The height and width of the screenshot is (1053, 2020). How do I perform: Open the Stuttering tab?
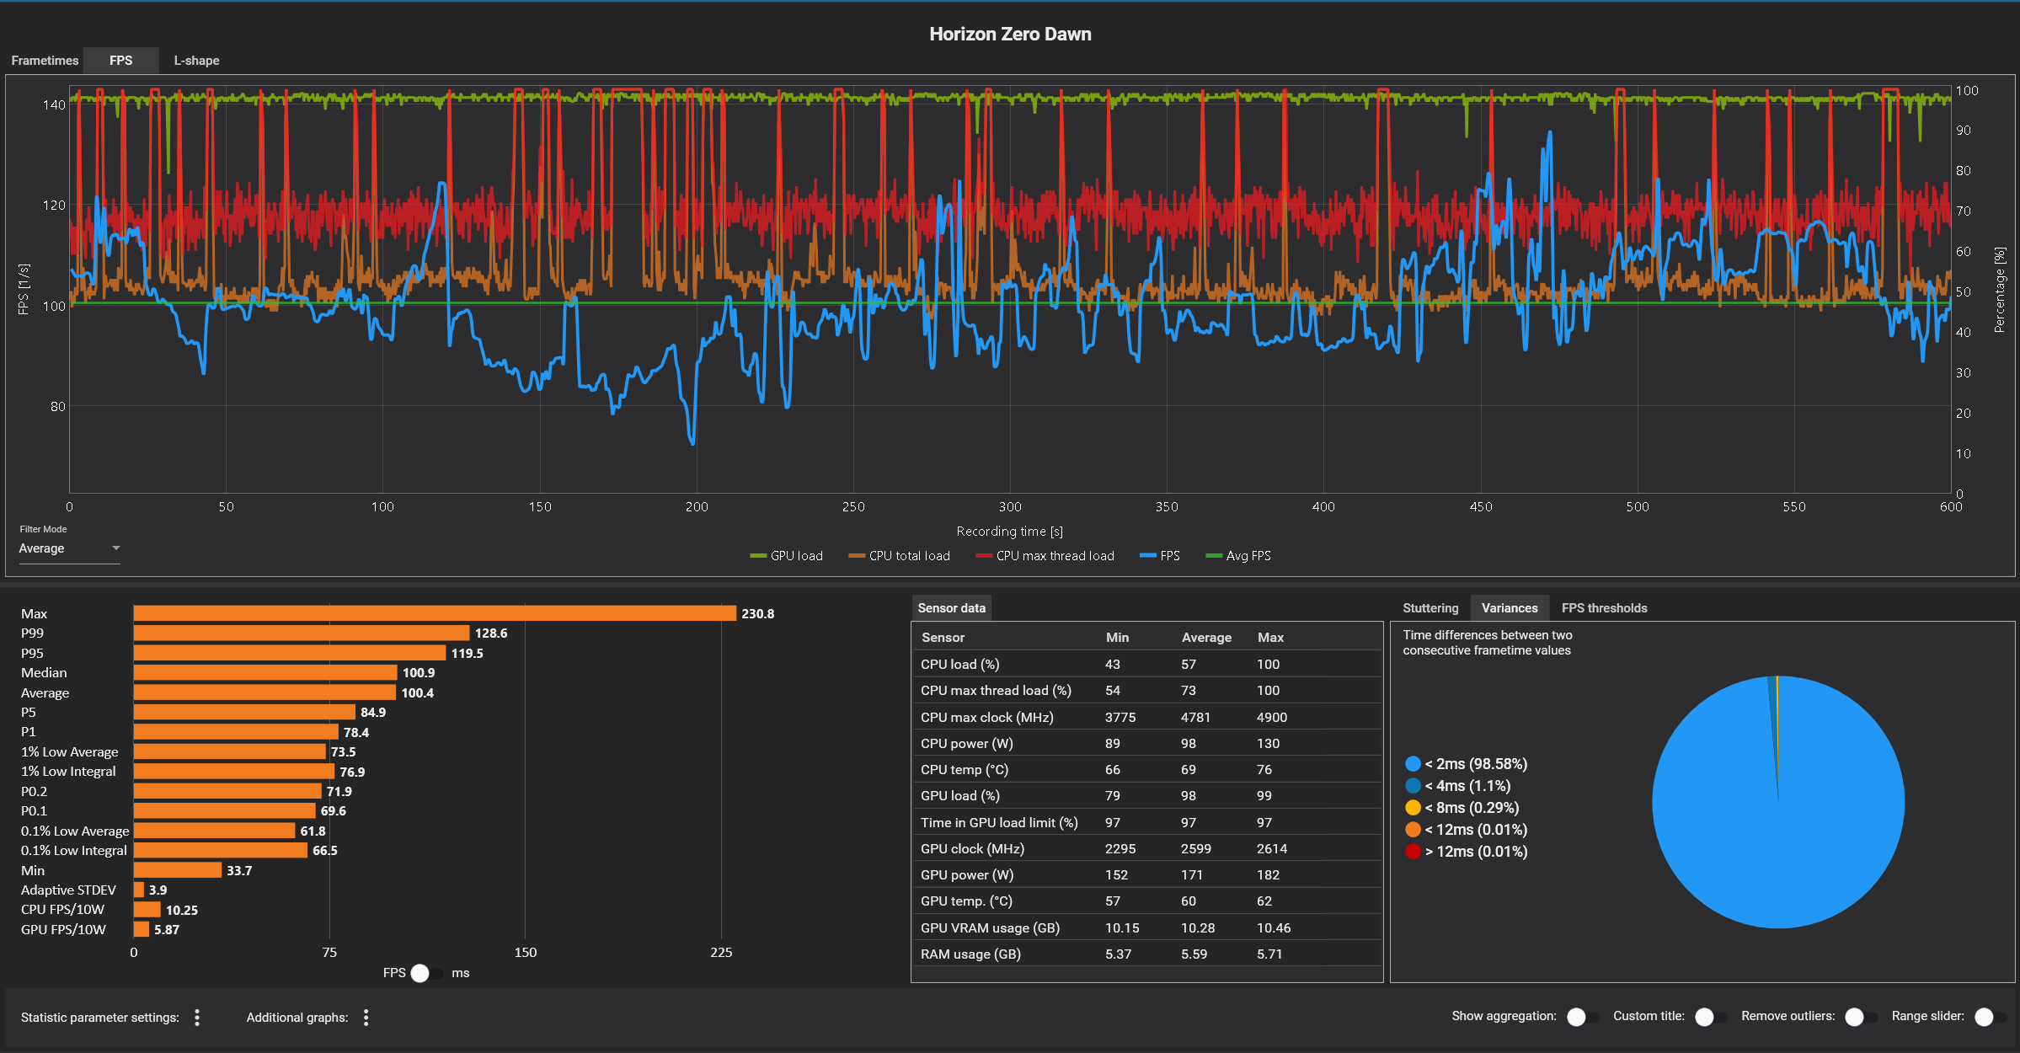point(1429,608)
